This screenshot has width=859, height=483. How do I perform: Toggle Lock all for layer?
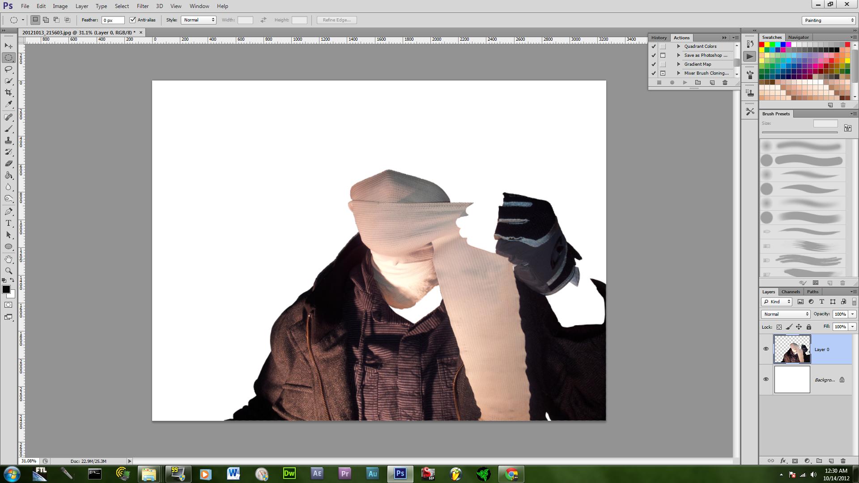click(809, 327)
